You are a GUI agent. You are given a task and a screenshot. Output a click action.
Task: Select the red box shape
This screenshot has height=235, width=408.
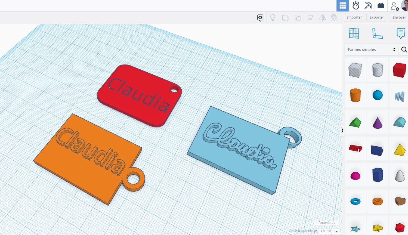click(x=399, y=70)
